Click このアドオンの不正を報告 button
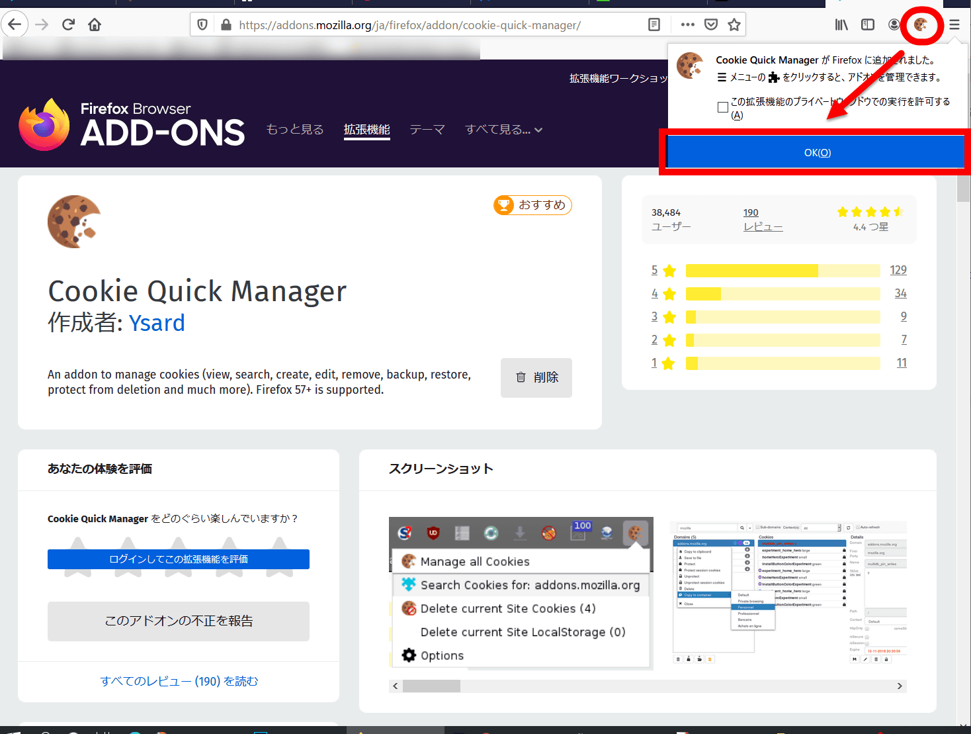 (x=179, y=621)
